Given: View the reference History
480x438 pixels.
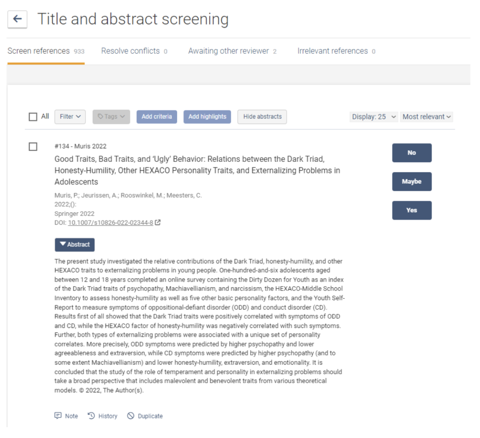Looking at the screenshot, I should [x=103, y=416].
